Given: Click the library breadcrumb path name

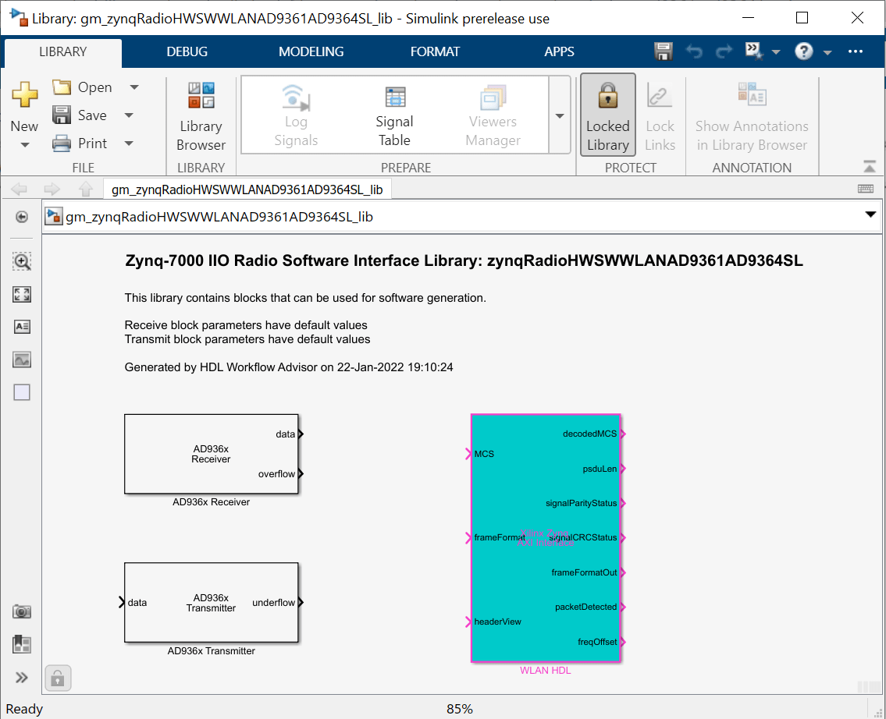Looking at the screenshot, I should 219,217.
